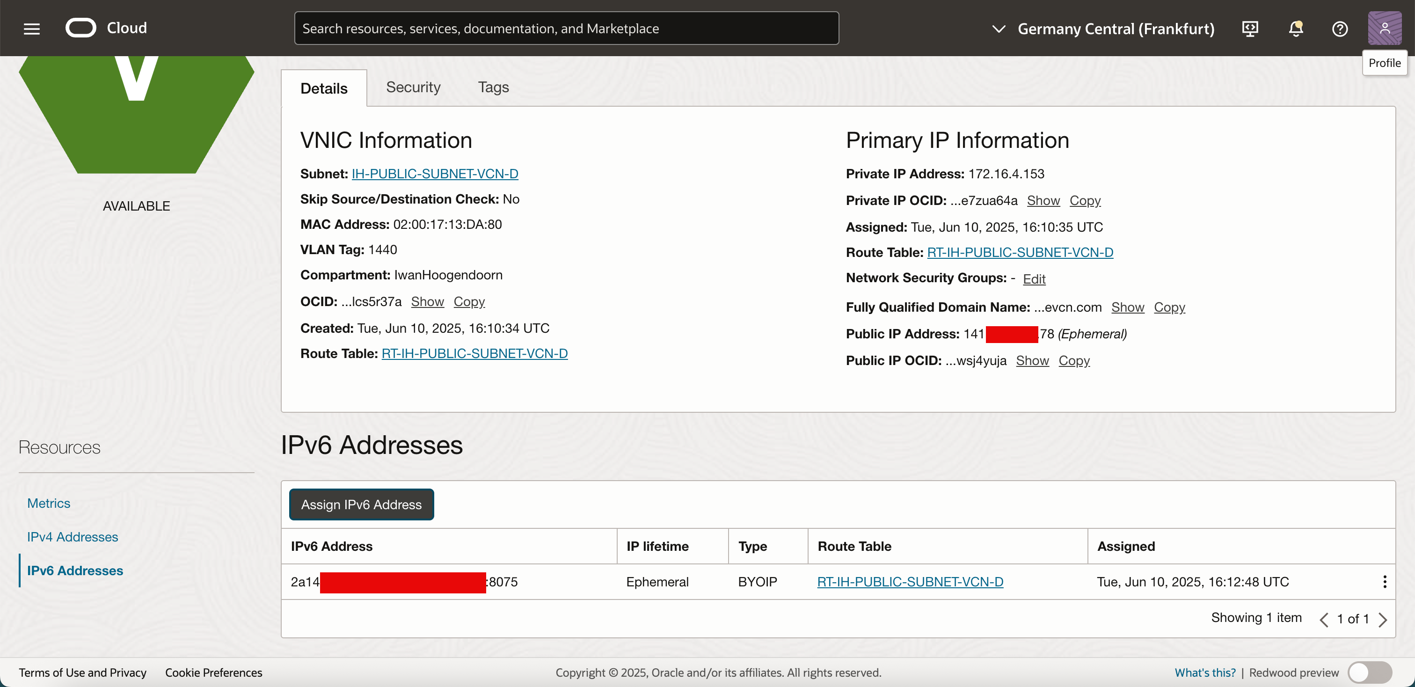Edit Network Security Groups
The width and height of the screenshot is (1415, 687).
point(1034,278)
